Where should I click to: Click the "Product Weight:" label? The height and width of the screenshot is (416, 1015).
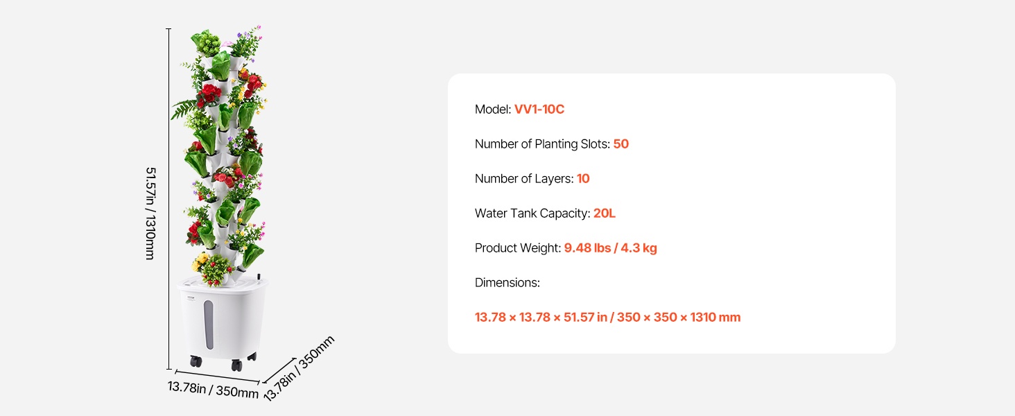coord(517,248)
